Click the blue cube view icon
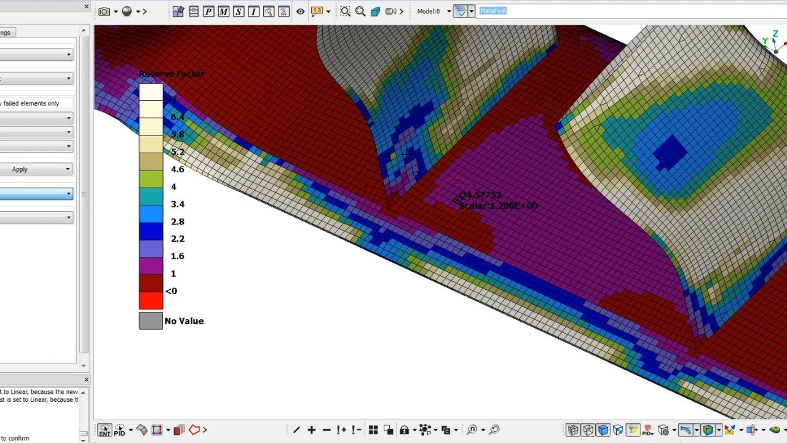 point(375,11)
